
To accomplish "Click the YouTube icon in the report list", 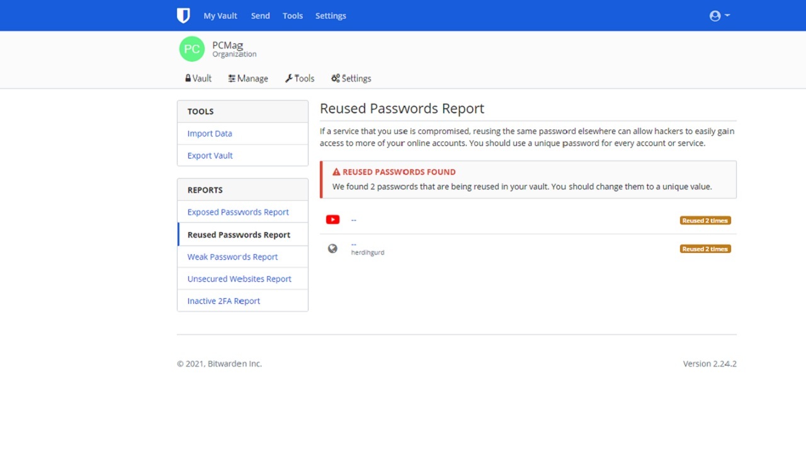I will pos(332,220).
